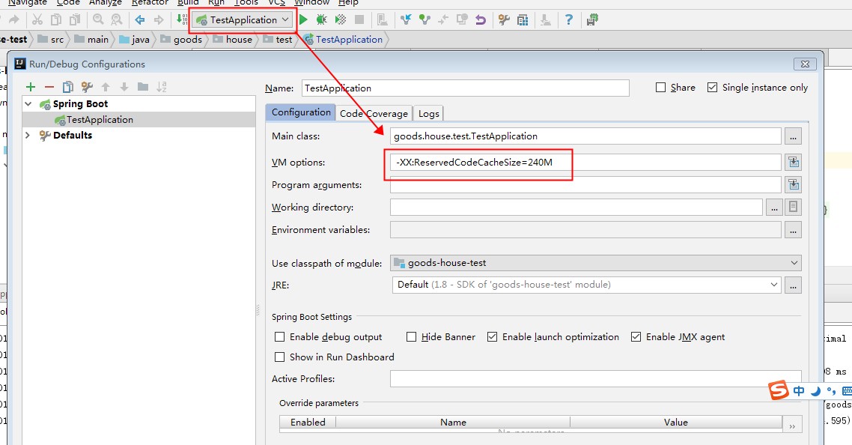Click the Help question mark icon

click(568, 20)
